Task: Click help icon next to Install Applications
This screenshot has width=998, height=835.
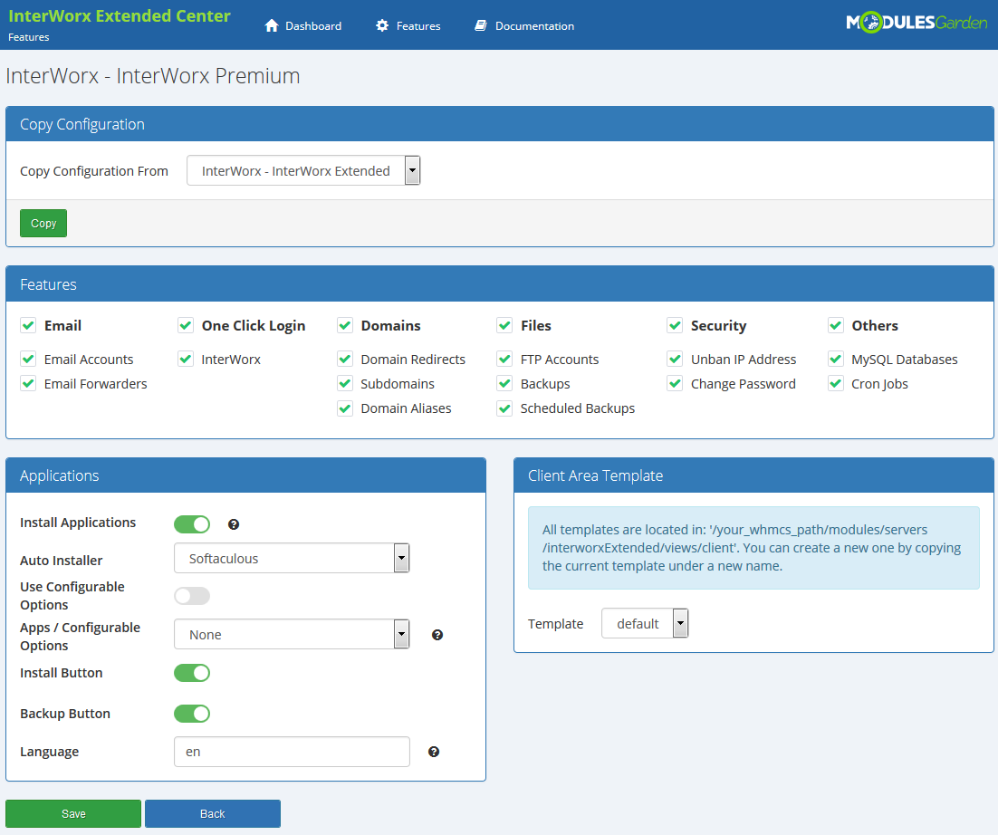Action: (234, 524)
